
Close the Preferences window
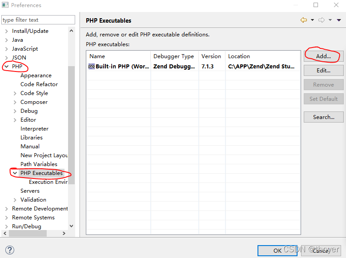tap(336, 5)
